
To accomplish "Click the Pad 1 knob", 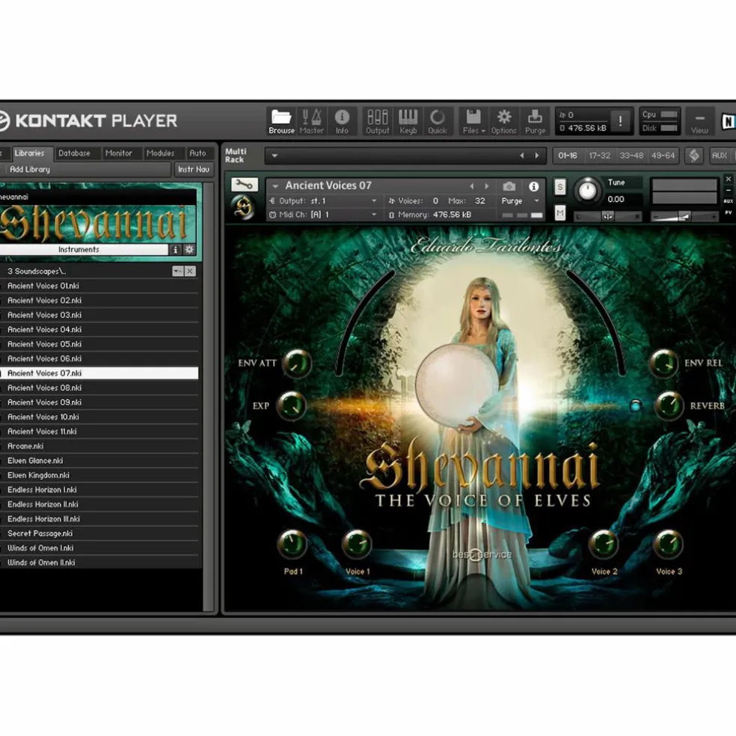I will (292, 545).
